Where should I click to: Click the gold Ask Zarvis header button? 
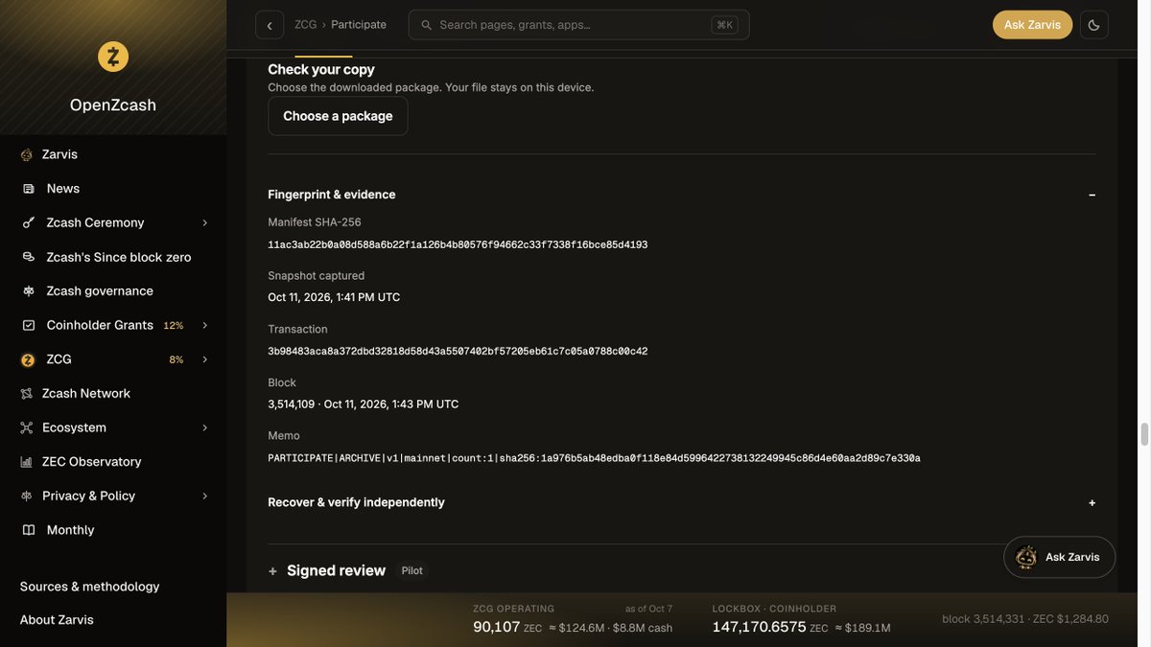[x=1032, y=25]
